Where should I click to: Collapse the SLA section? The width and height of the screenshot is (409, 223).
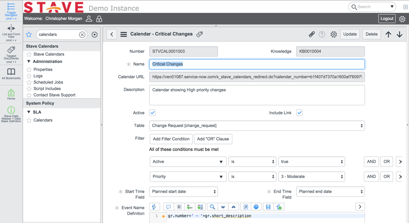click(x=29, y=112)
